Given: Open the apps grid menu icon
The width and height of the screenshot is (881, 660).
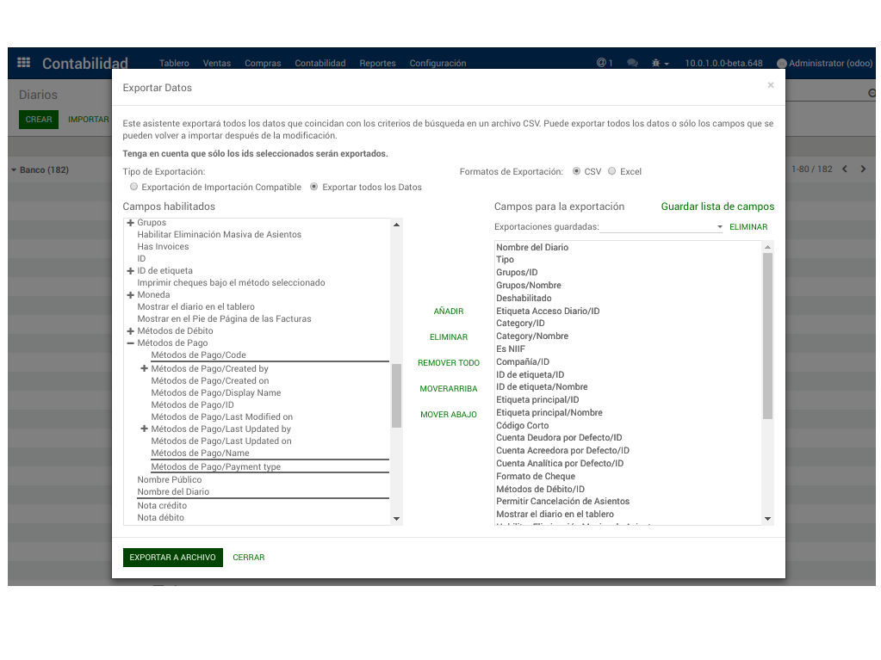Looking at the screenshot, I should 24,63.
